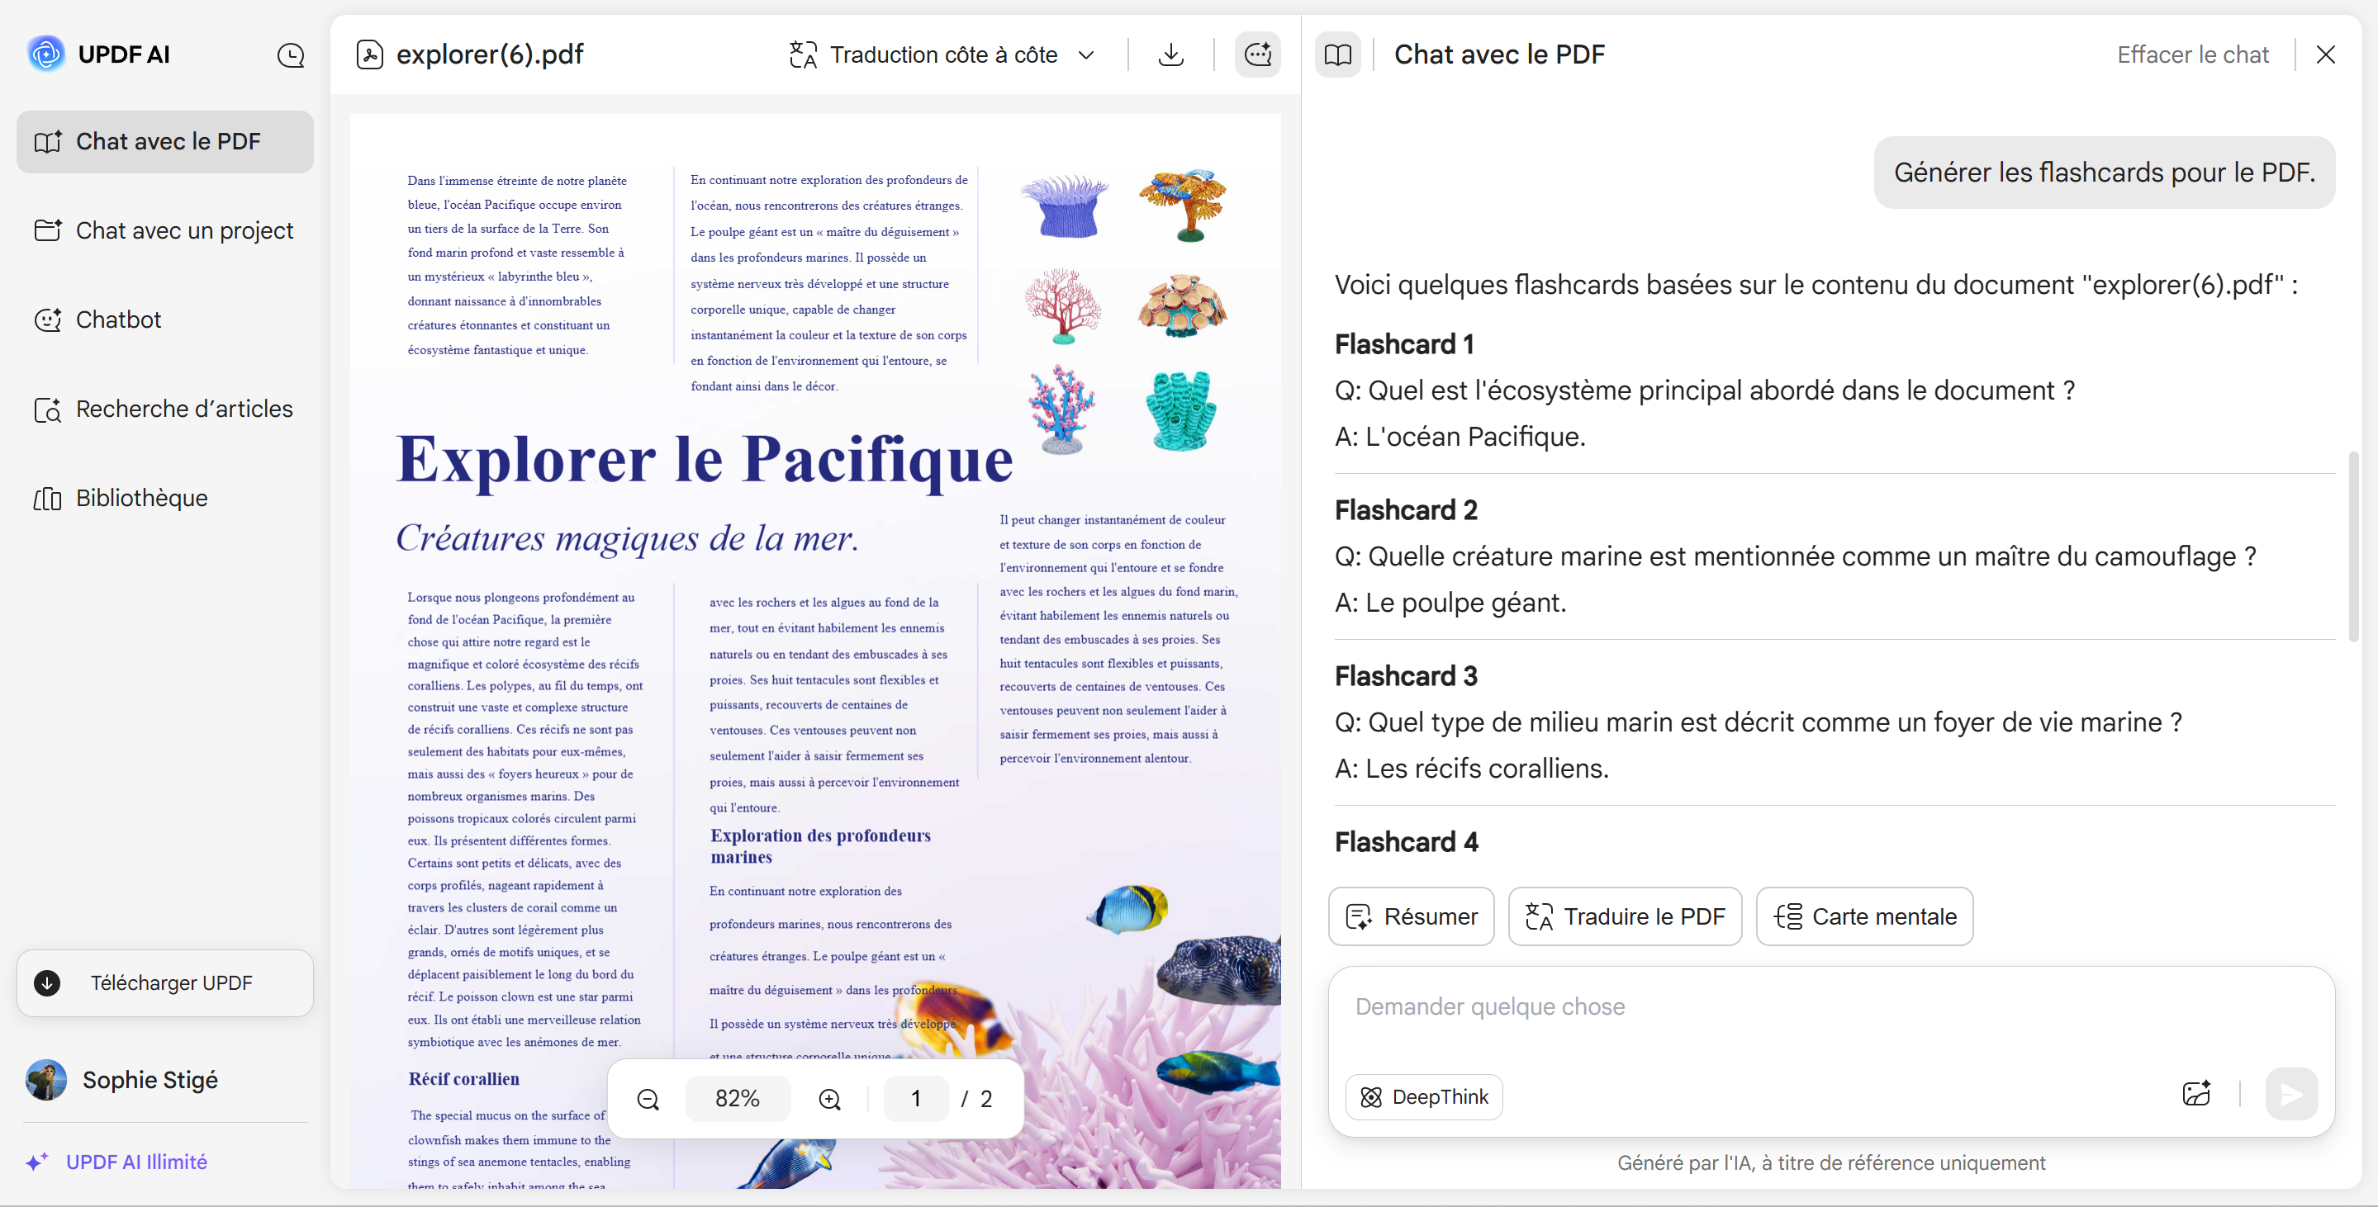Click the Récif corallien heading in PDF
Image resolution: width=2378 pixels, height=1207 pixels.
point(464,1079)
